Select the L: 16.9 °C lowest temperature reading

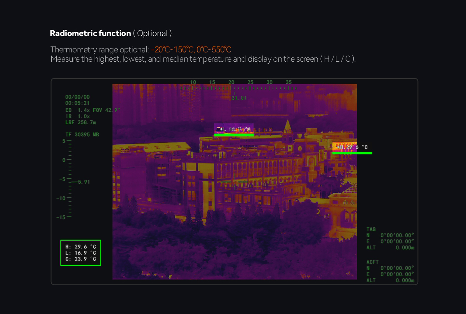(80, 253)
